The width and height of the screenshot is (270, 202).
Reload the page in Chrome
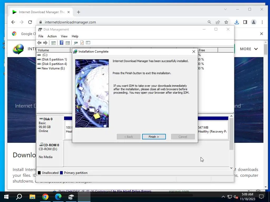(30, 22)
